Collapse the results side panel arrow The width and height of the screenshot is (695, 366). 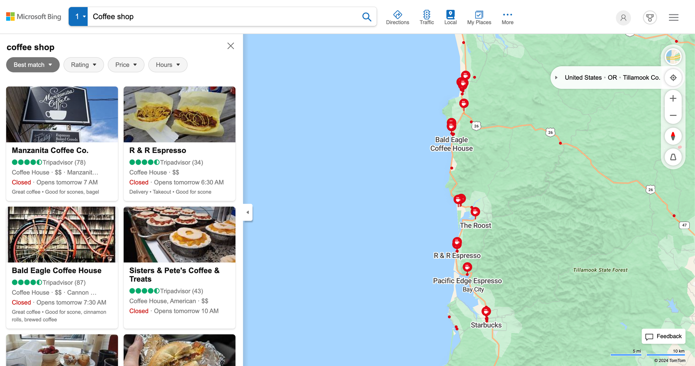(x=248, y=212)
